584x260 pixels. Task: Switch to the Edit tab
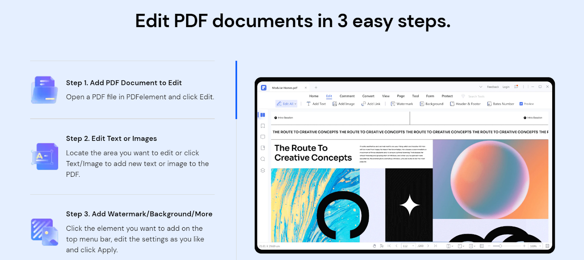pos(329,96)
